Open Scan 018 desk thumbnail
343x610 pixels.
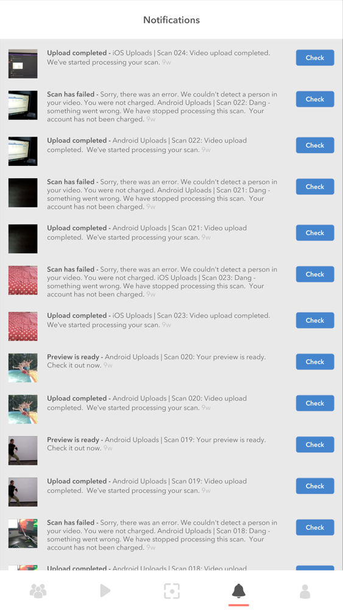coord(23,533)
